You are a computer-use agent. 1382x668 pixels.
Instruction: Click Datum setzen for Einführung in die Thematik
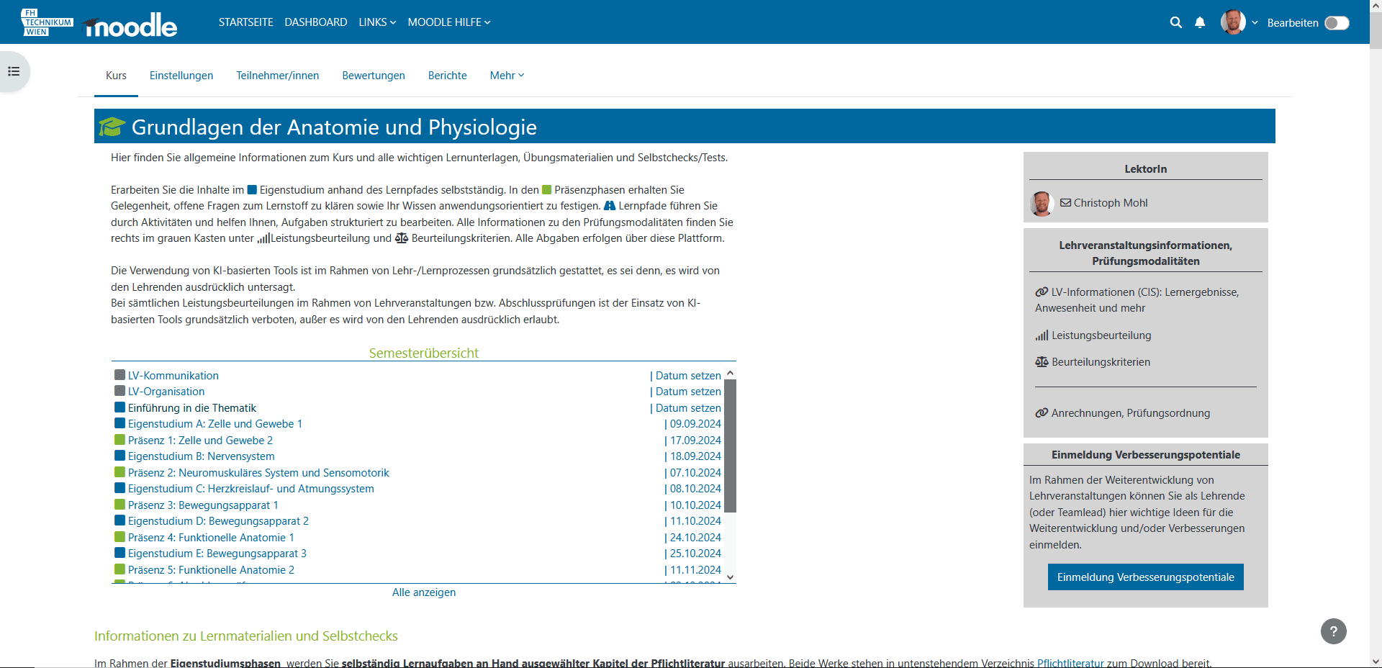click(688, 408)
